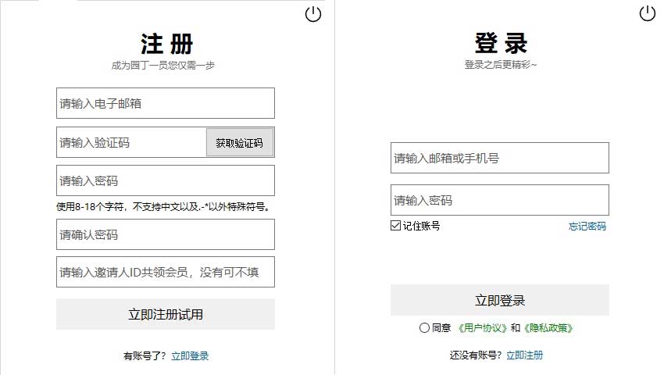Screen dimensions: 664x375
Task: Open the 忘记密码 link
Action: point(587,227)
